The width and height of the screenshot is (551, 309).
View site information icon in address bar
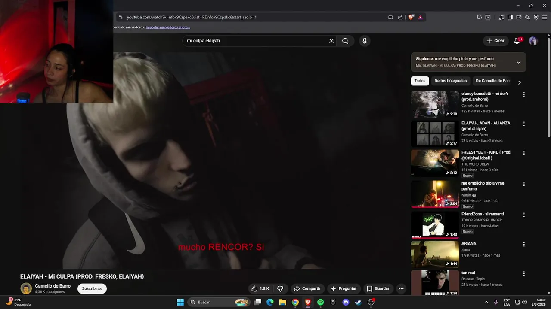[x=121, y=17]
